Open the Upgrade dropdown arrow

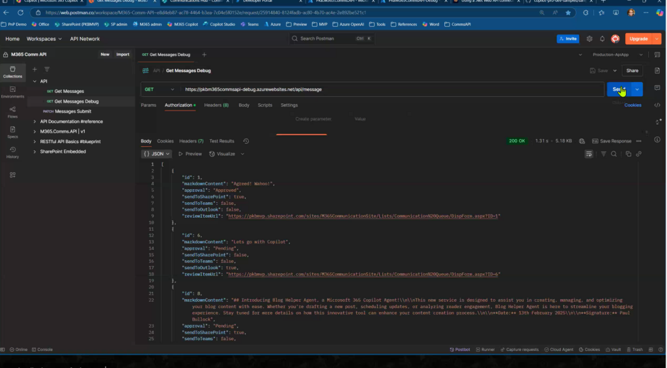click(x=657, y=38)
